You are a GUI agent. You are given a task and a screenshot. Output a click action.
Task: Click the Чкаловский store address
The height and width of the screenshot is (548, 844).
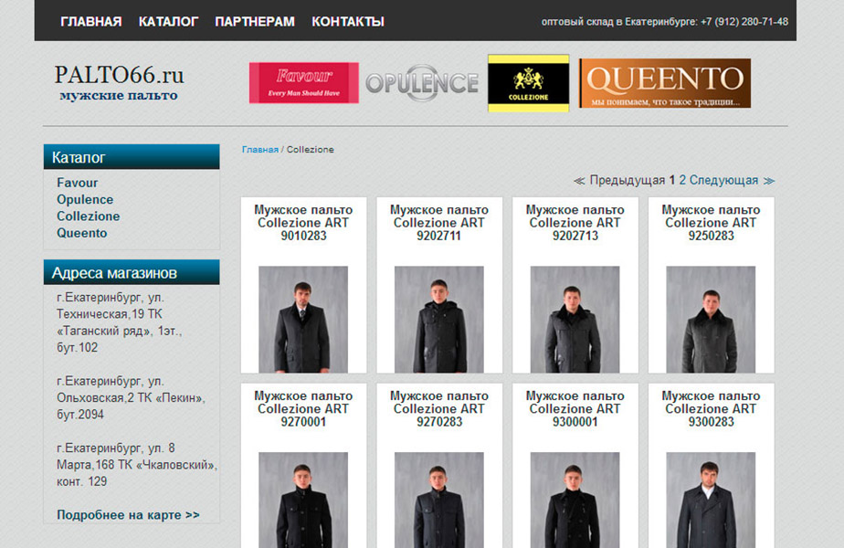(137, 465)
